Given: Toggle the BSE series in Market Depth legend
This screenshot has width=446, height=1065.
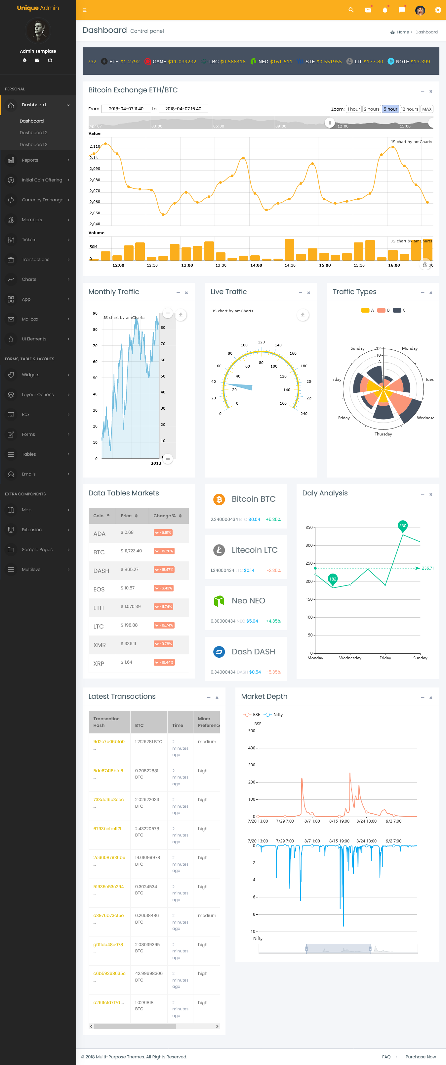Looking at the screenshot, I should [252, 715].
